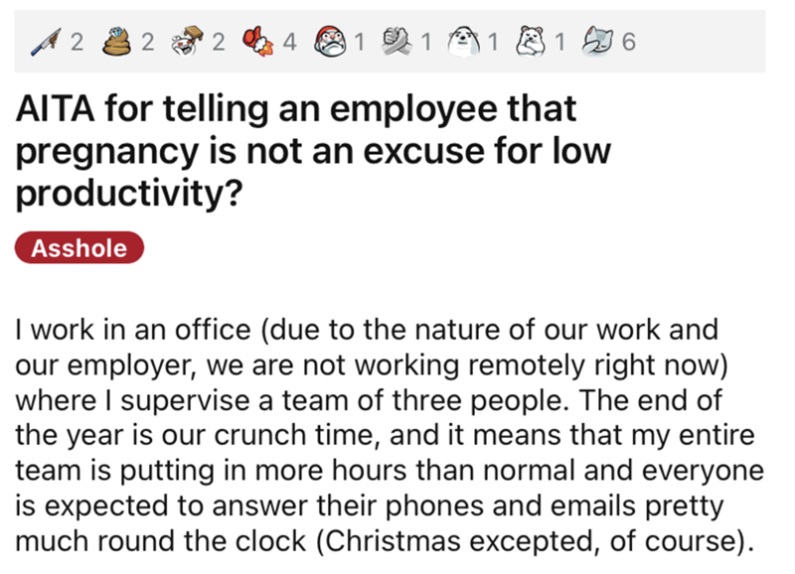Click the polar bear award icon

pos(534,43)
